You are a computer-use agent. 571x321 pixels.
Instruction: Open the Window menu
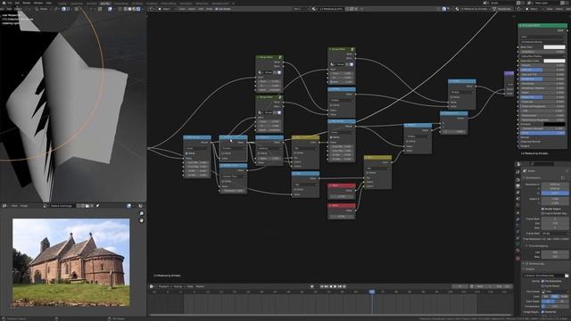[x=38, y=3]
